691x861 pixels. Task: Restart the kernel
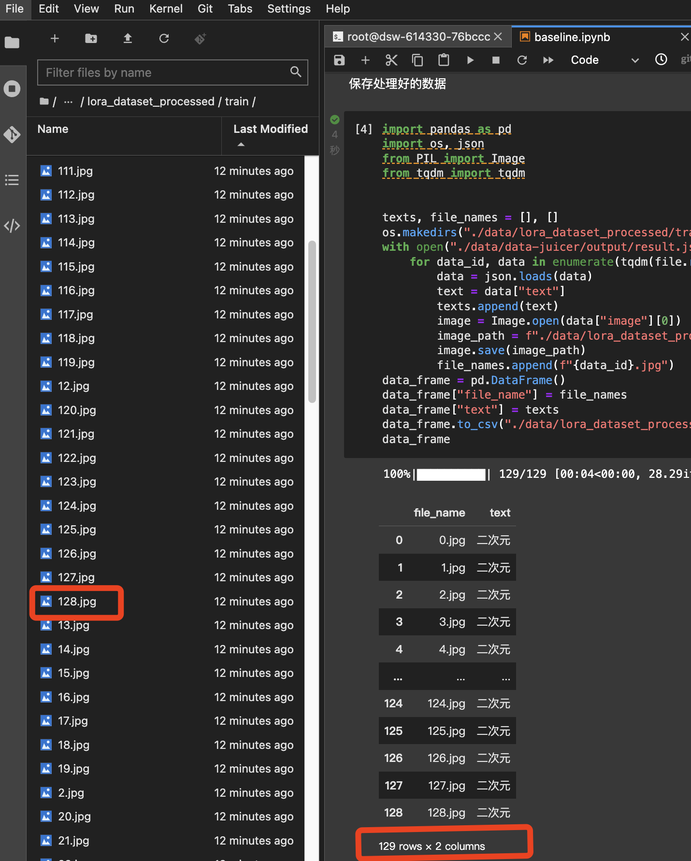(522, 60)
